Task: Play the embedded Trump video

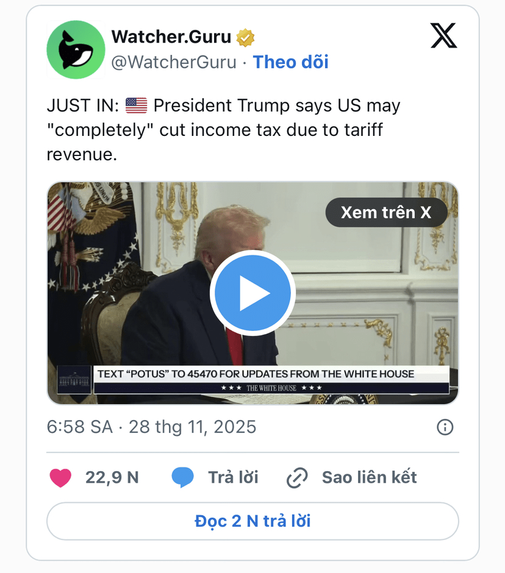Action: tap(253, 293)
